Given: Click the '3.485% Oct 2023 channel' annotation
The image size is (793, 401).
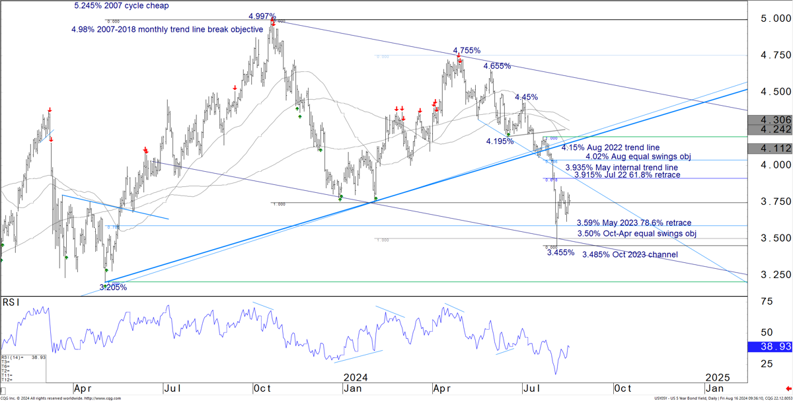Looking at the screenshot, I should tap(630, 255).
